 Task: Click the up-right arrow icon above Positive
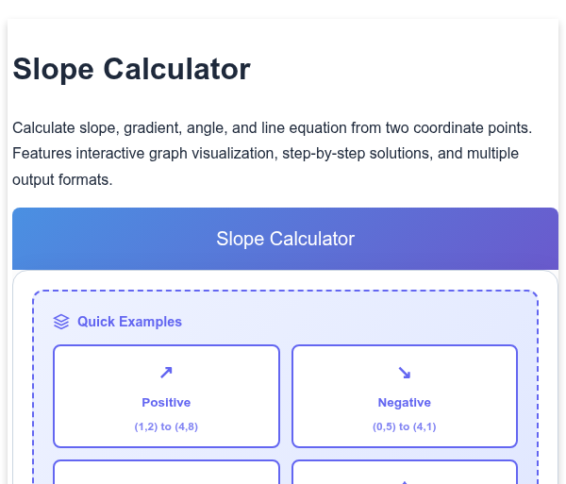166,373
